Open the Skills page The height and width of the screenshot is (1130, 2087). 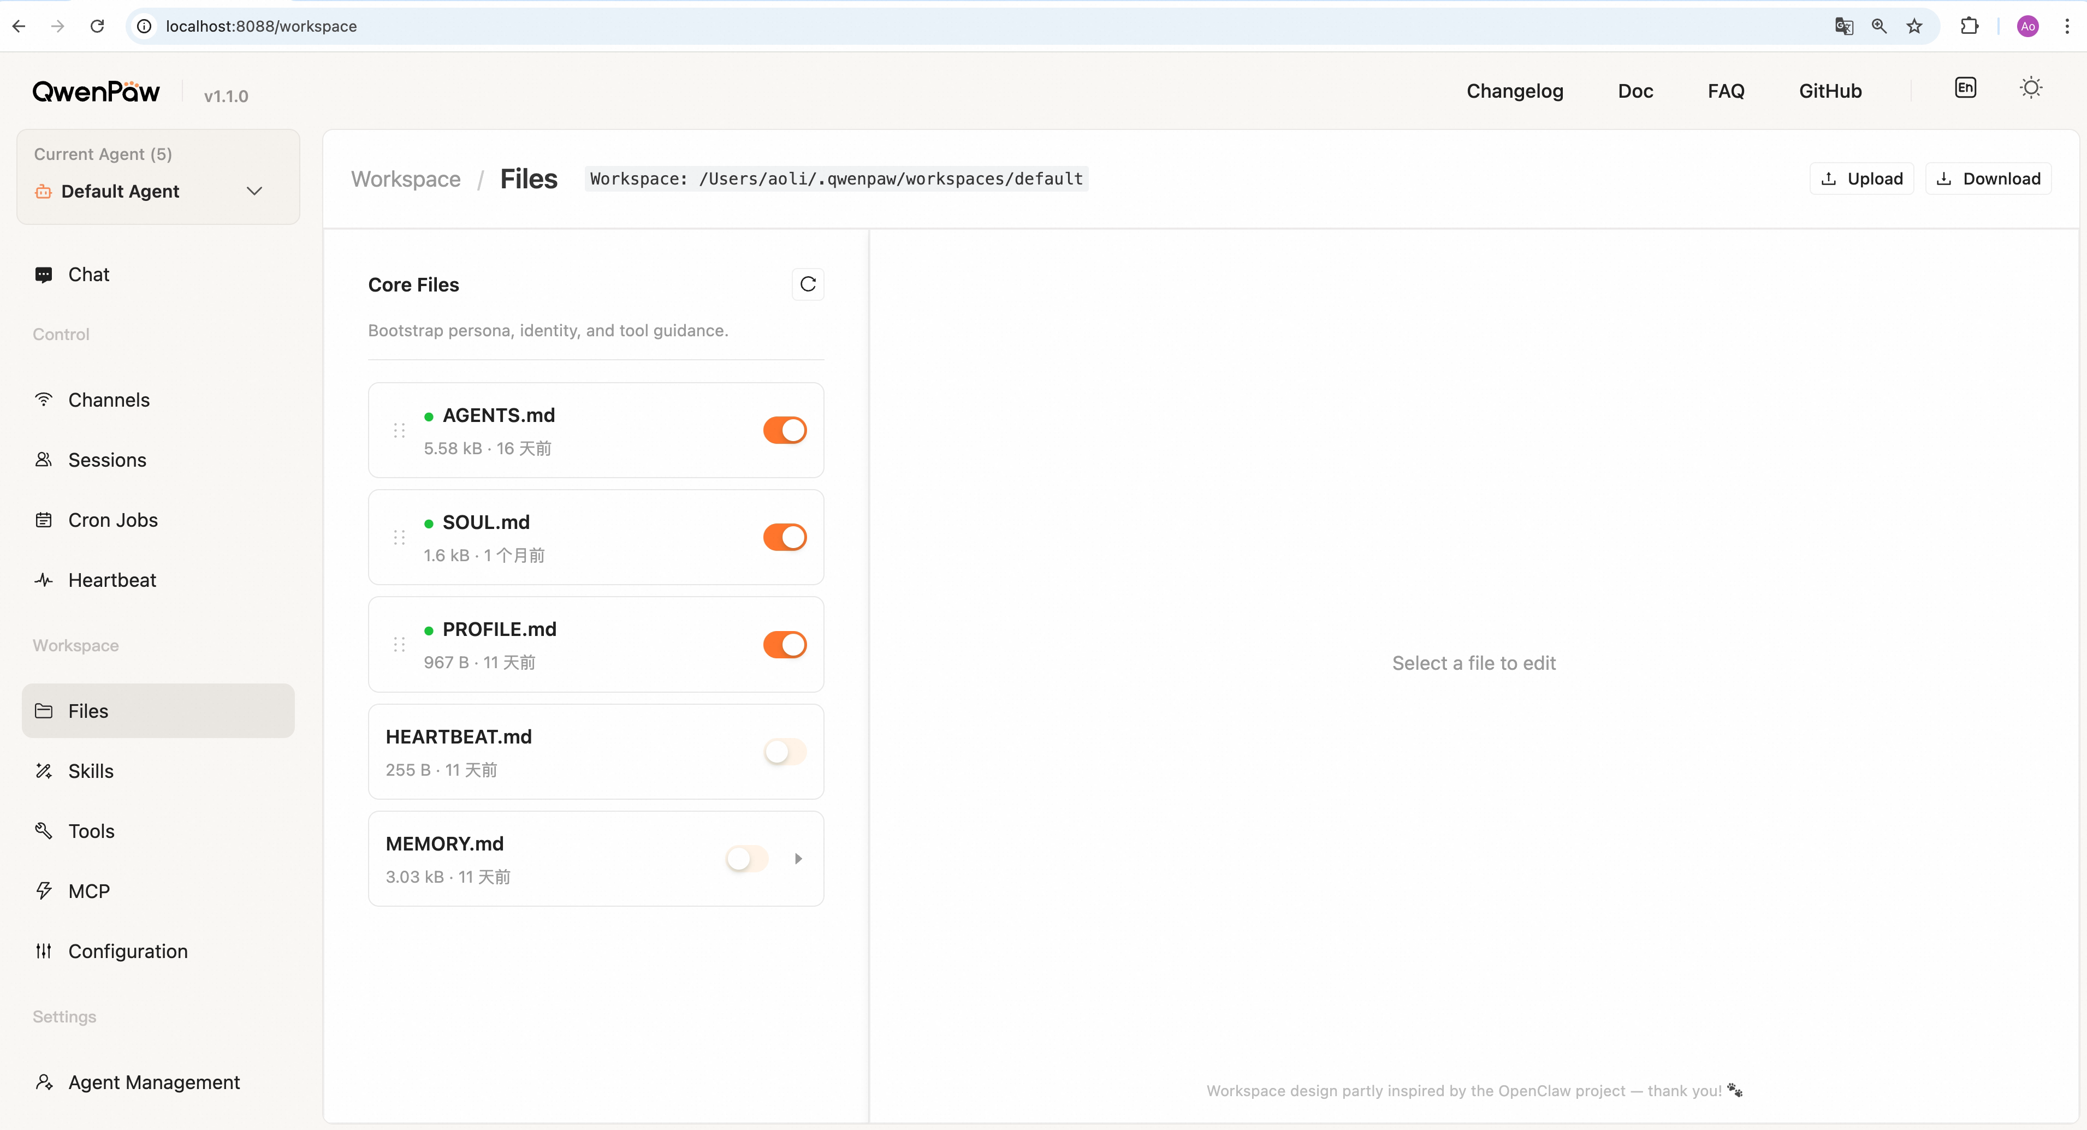coord(91,771)
